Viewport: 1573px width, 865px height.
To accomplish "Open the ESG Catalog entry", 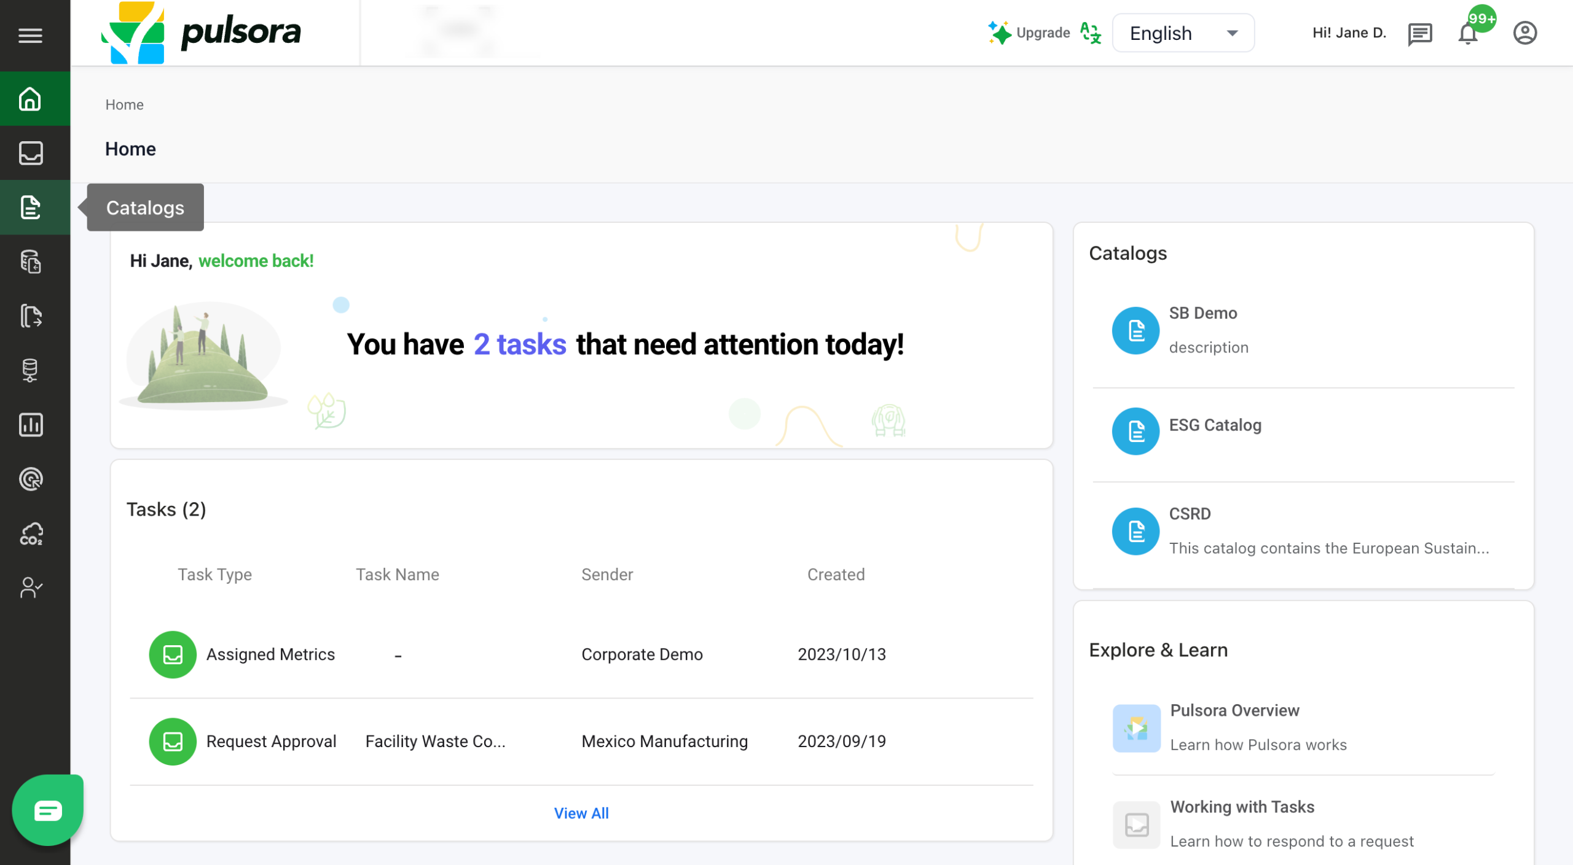I will pyautogui.click(x=1214, y=425).
